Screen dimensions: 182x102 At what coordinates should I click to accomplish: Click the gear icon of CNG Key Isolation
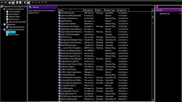pyautogui.click(x=59, y=67)
